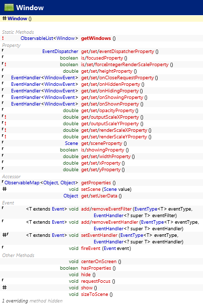
Task: Select get/set/yProperty method
Action: pos(101,170)
